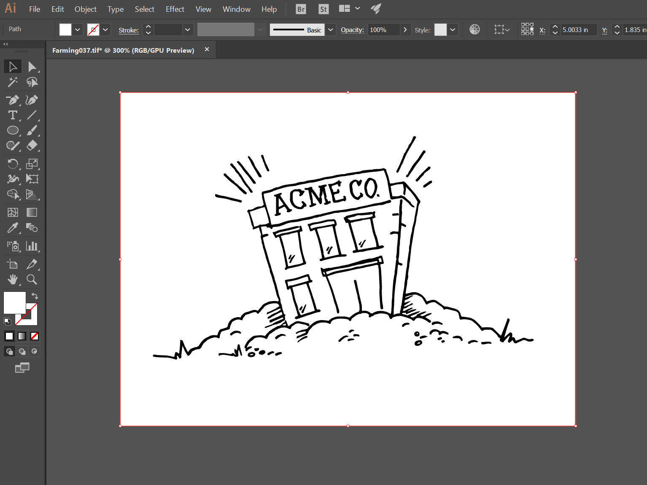Select the Rotate tool
Viewport: 647px width, 485px height.
12,164
